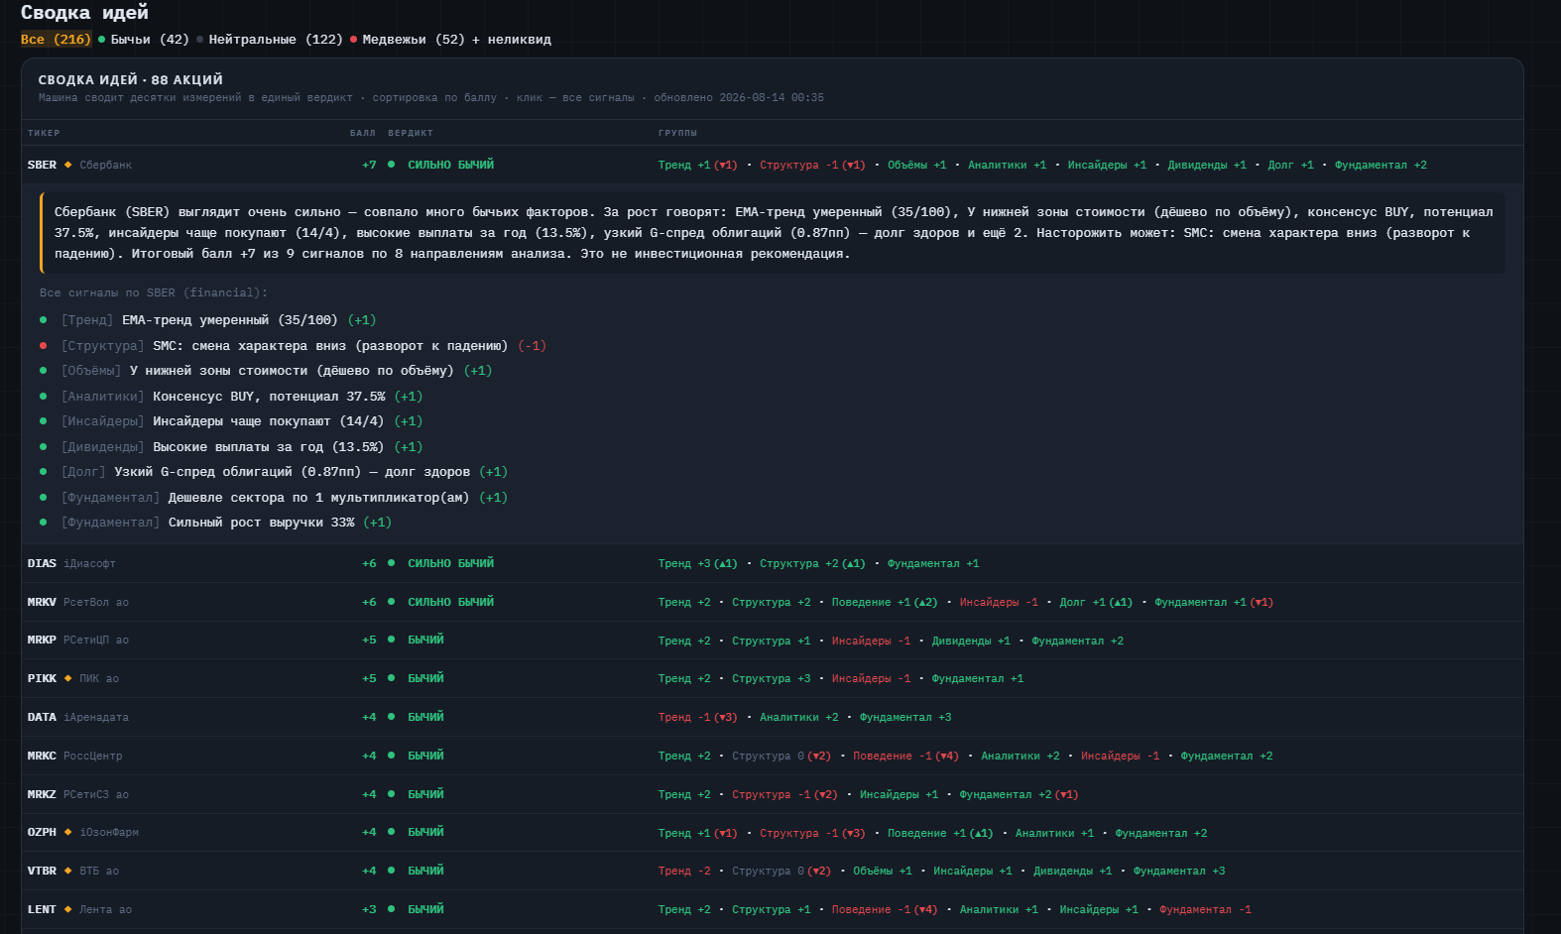Click the orange diamond marker beside SBER
Viewport: 1561px width, 934px height.
tap(68, 165)
